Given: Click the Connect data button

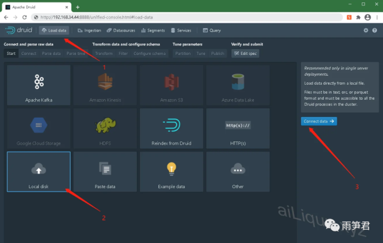Looking at the screenshot, I should click(x=318, y=121).
